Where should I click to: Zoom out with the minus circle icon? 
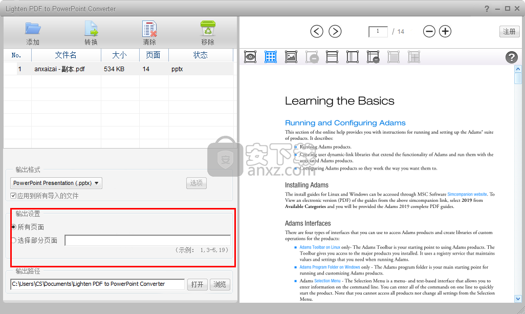coord(429,31)
